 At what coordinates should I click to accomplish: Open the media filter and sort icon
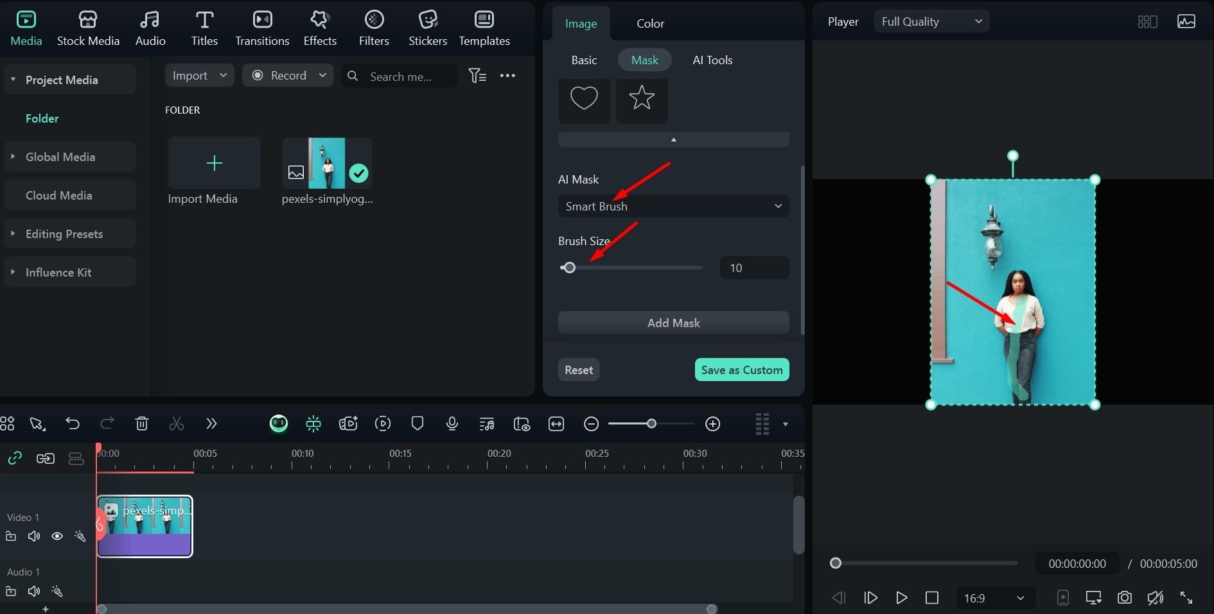pos(477,76)
